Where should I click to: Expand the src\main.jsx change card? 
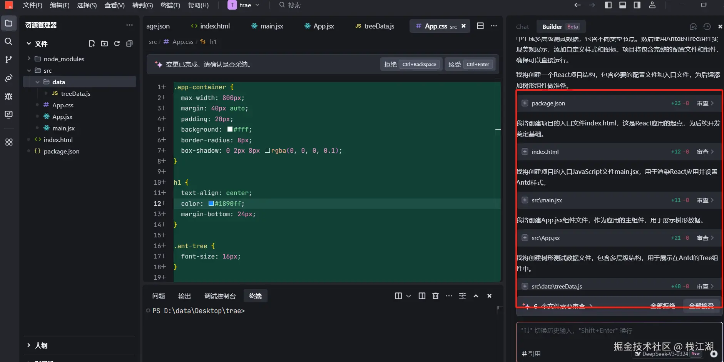click(x=525, y=200)
